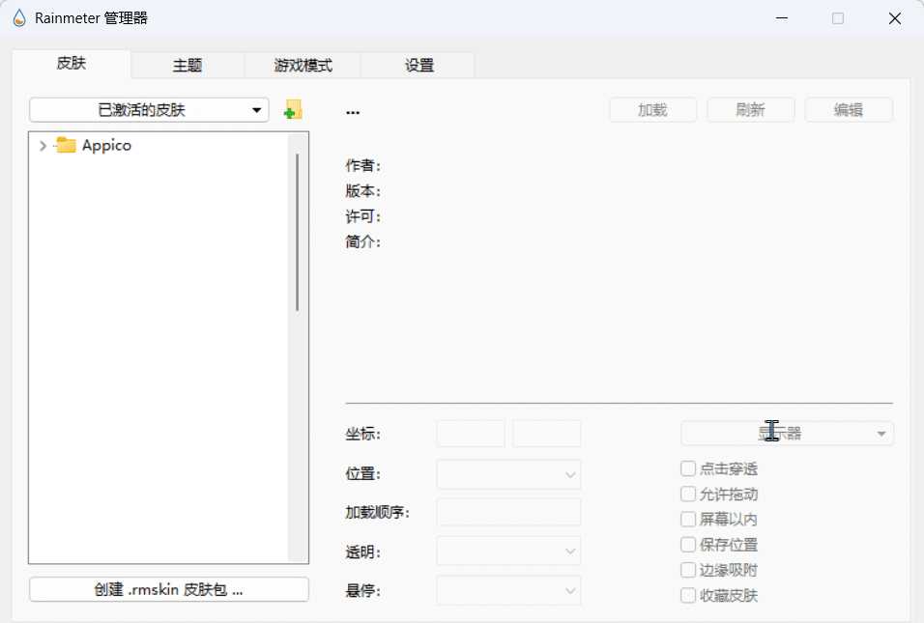Minimize the Rainmeter 管理器 window
The width and height of the screenshot is (924, 623).
tap(782, 18)
